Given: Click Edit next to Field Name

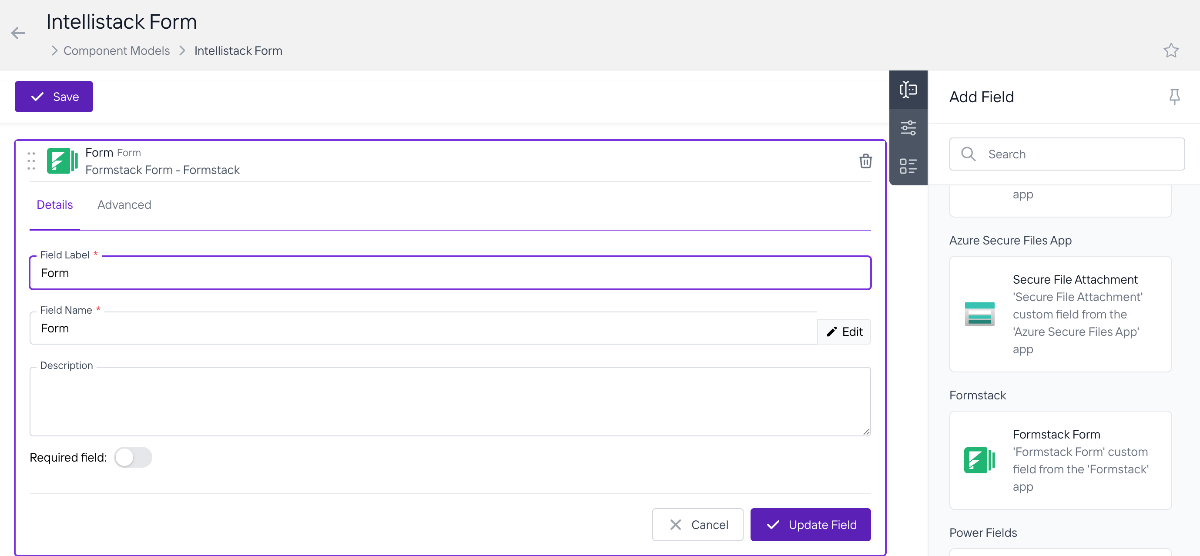Looking at the screenshot, I should 844,332.
